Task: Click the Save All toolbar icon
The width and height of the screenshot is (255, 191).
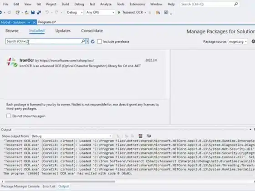Action: coord(39,12)
